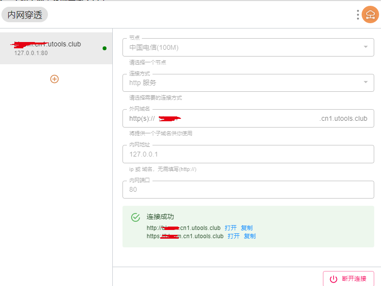Copy the http URL with 复制
381x286 pixels.
pos(246,228)
